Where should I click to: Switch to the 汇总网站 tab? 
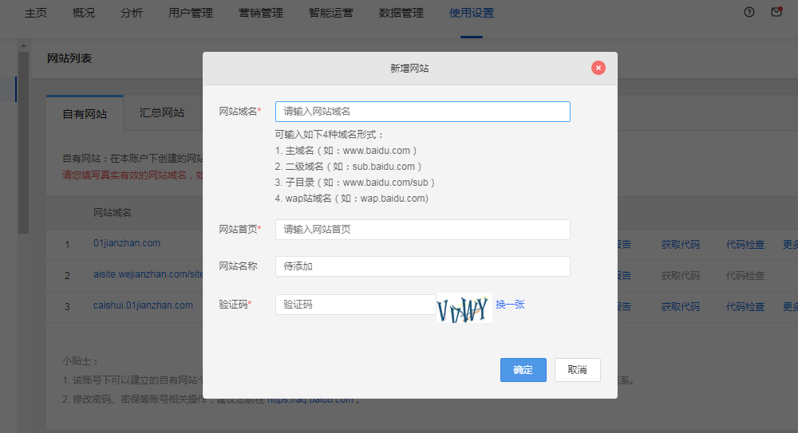click(162, 113)
